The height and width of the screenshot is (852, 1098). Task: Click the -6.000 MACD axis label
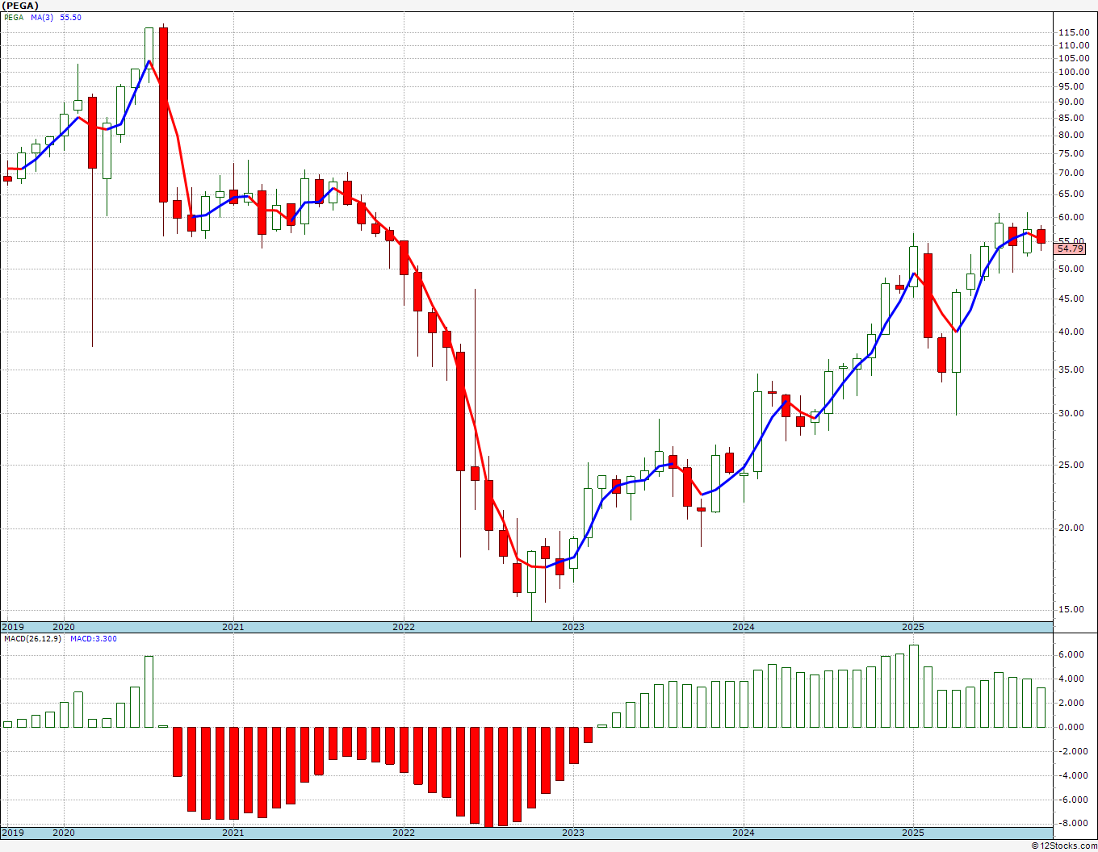coord(1071,800)
